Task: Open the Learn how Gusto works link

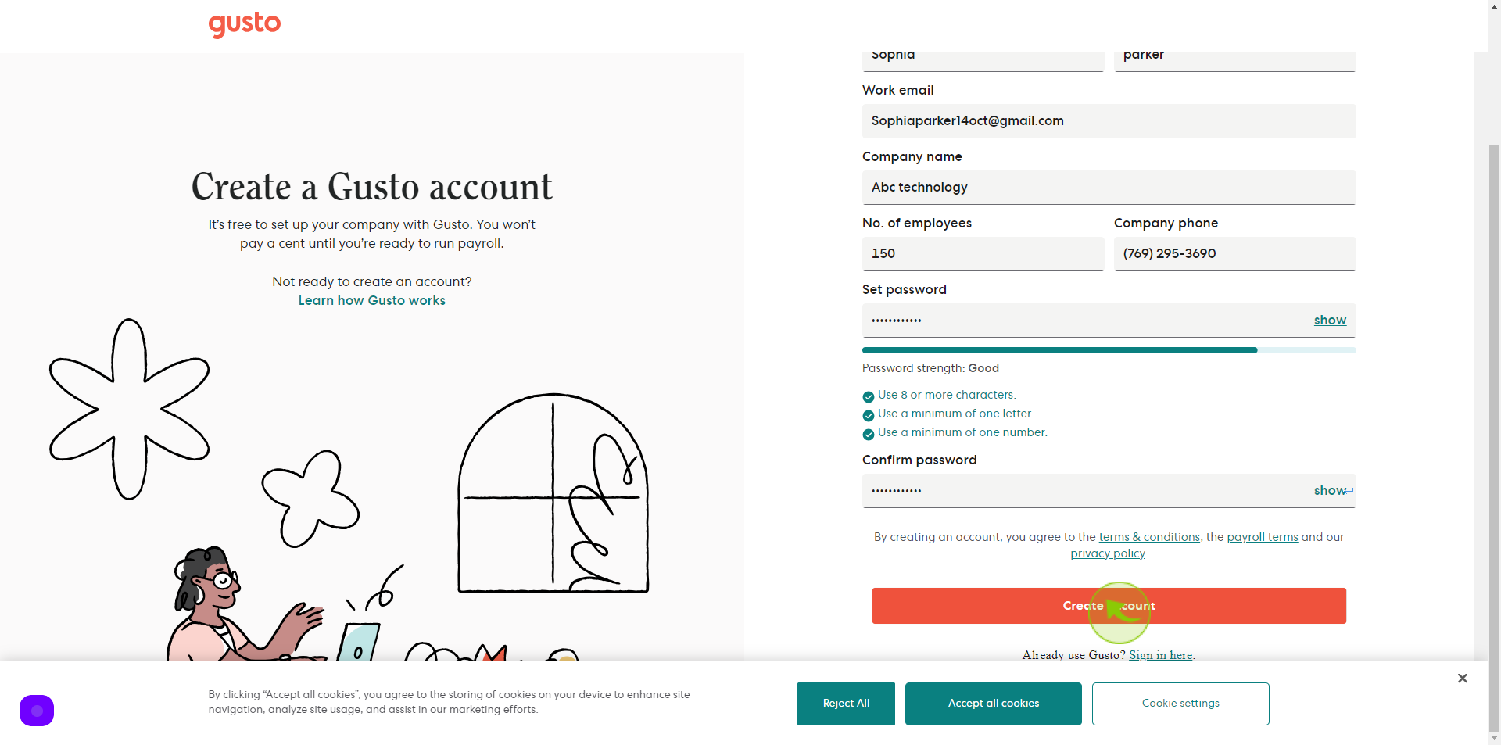Action: (x=371, y=300)
